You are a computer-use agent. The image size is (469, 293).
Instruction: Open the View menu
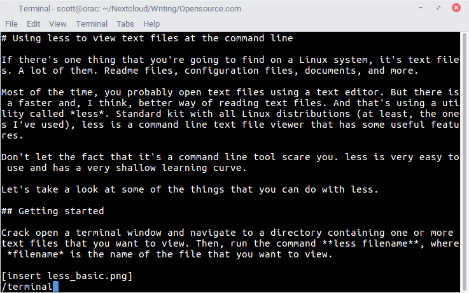[58, 24]
